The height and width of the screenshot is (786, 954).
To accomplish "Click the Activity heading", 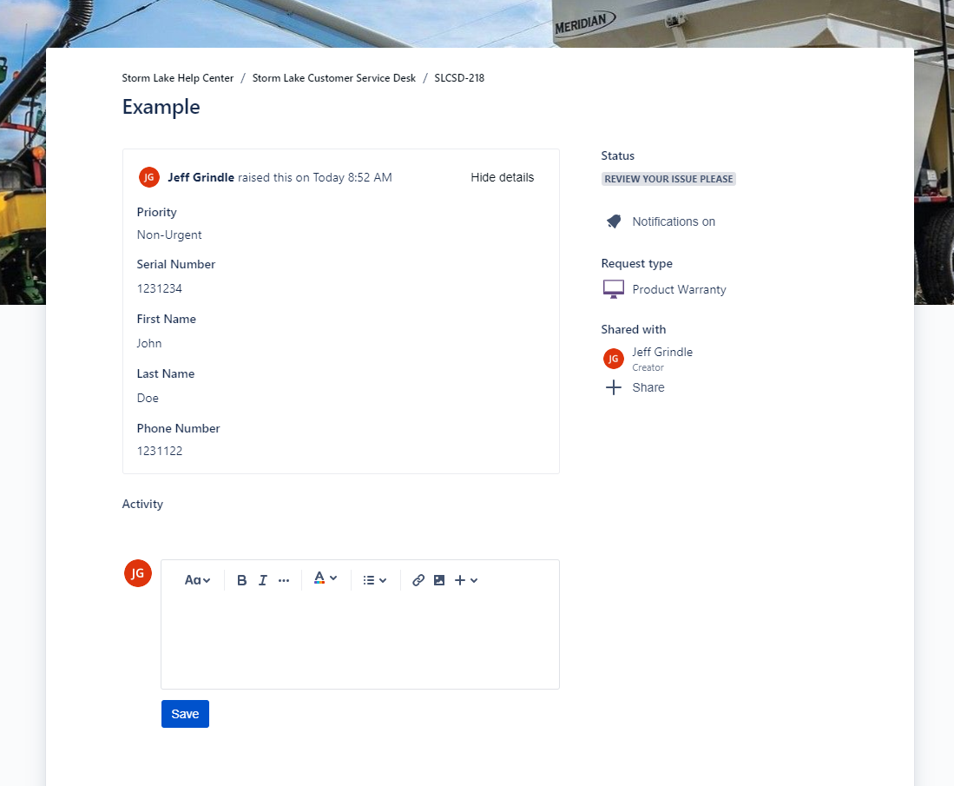I will [x=142, y=504].
